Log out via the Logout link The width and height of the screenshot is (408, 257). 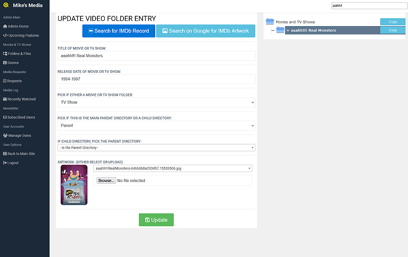(x=13, y=163)
